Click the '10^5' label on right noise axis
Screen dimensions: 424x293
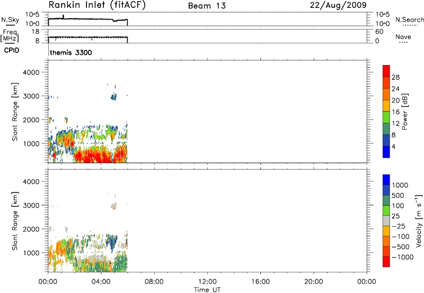tap(382, 15)
